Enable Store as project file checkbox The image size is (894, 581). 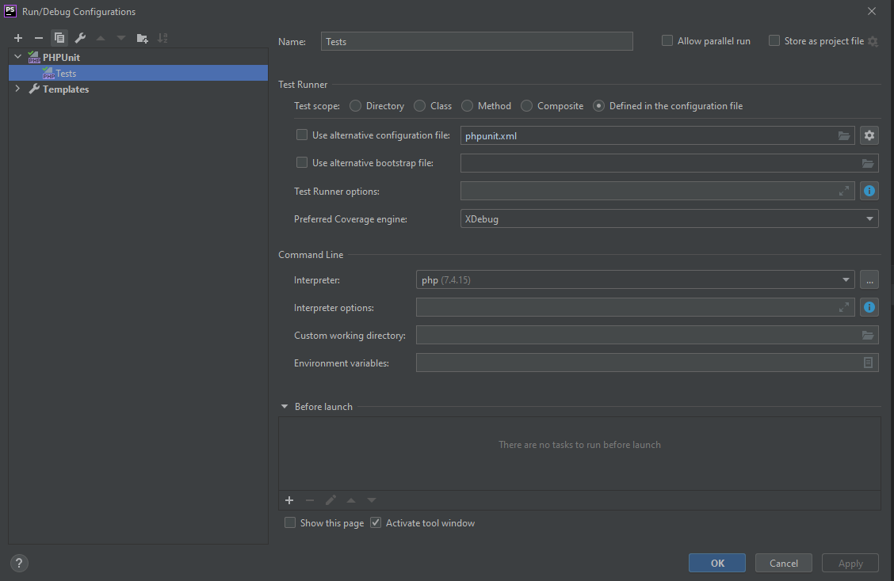tap(774, 41)
